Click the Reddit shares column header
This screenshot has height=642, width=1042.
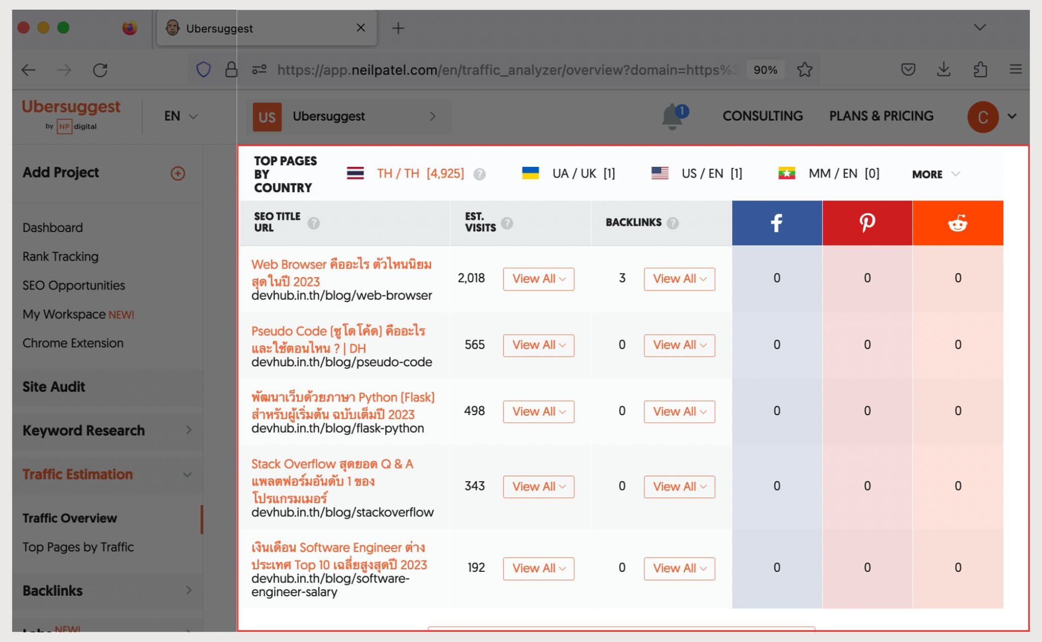click(958, 223)
